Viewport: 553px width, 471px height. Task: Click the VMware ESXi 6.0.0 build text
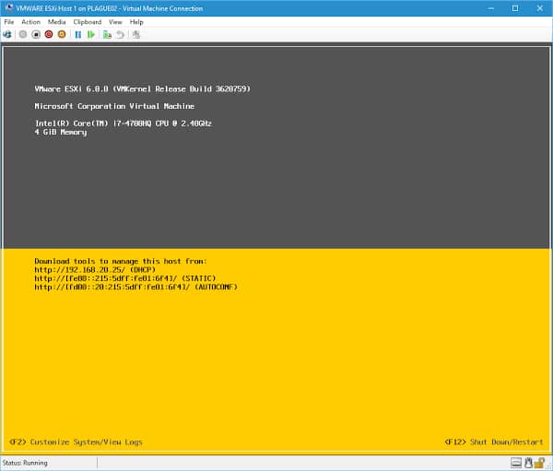[143, 88]
